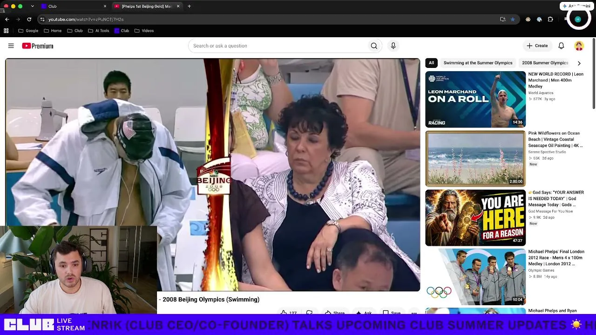596x335 pixels.
Task: Open the YouTube account avatar menu
Action: [579, 46]
